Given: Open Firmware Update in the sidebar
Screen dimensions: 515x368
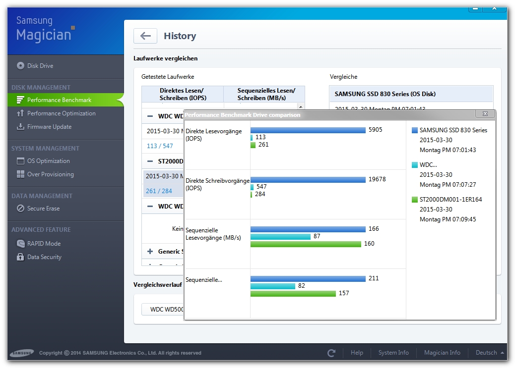Looking at the screenshot, I should click(49, 127).
